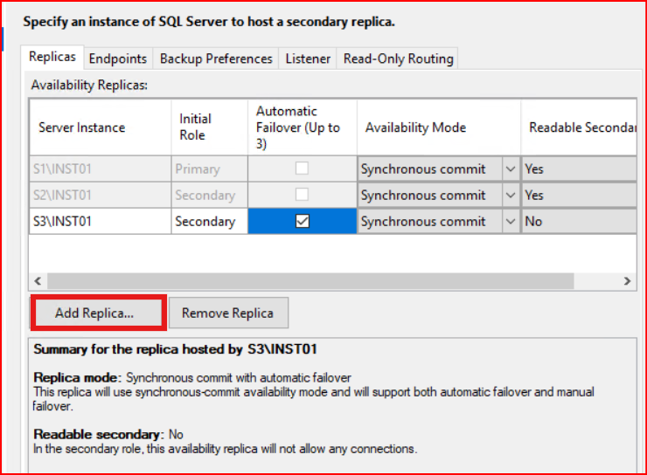Expand Availability Mode dropdown for S2\INST01
The width and height of the screenshot is (647, 475).
click(511, 195)
